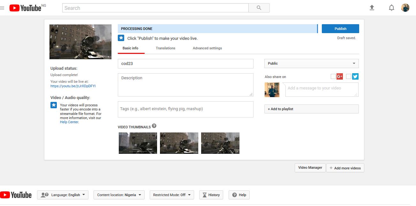Click the YouTube logo in header
The width and height of the screenshot is (416, 206).
point(26,8)
